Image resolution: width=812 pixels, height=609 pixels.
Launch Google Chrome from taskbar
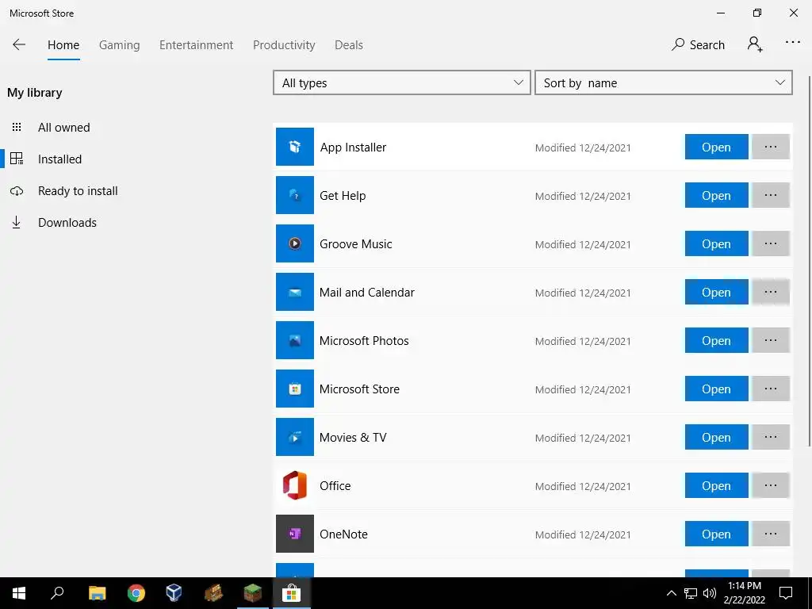pos(136,593)
